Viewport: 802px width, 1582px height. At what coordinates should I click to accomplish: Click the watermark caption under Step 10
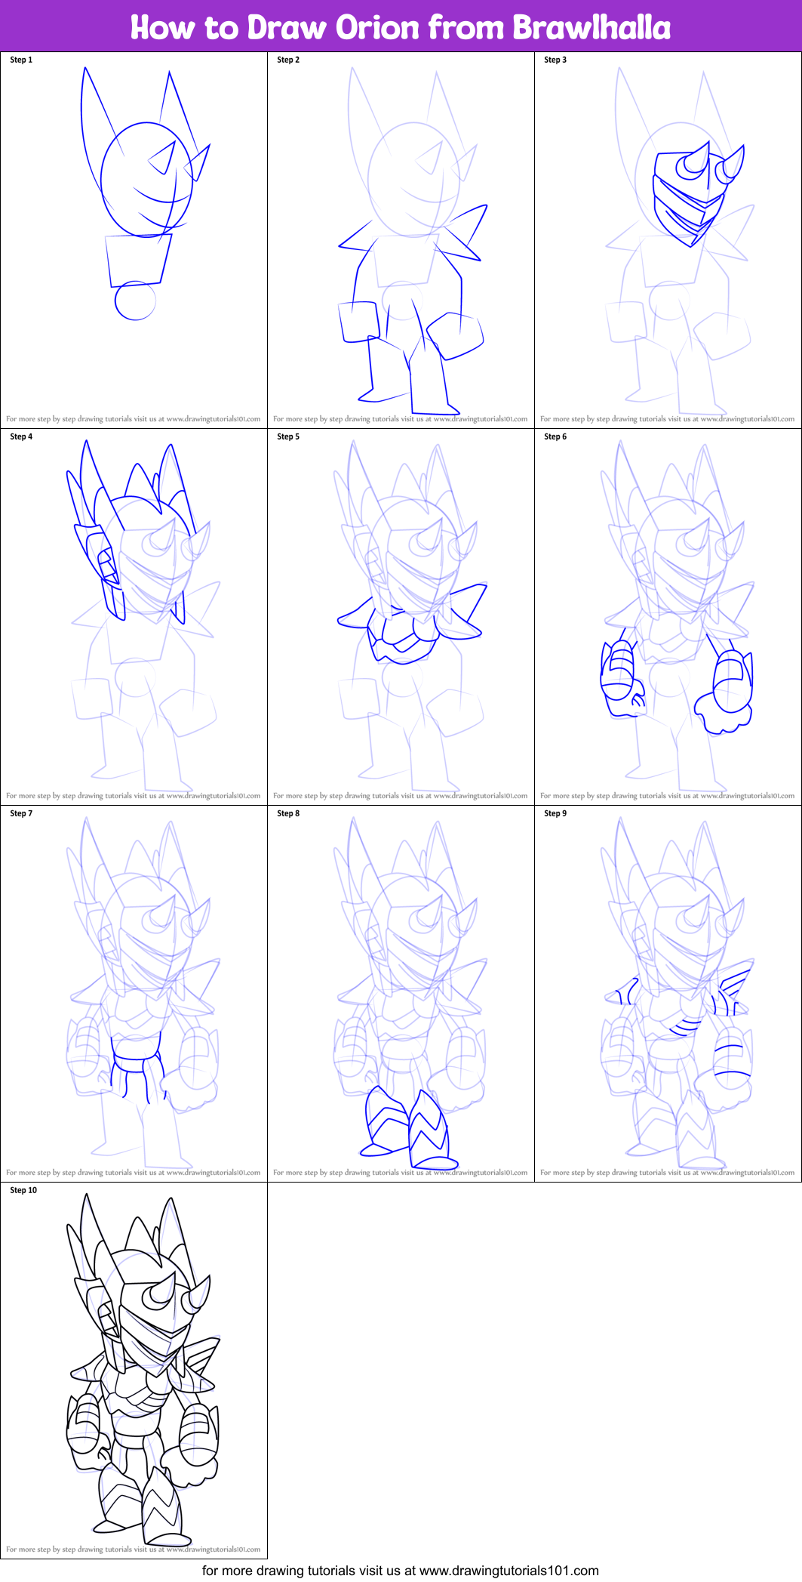pyautogui.click(x=134, y=1549)
